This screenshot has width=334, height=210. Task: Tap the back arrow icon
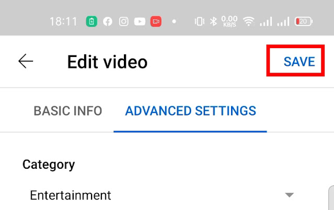click(x=26, y=61)
